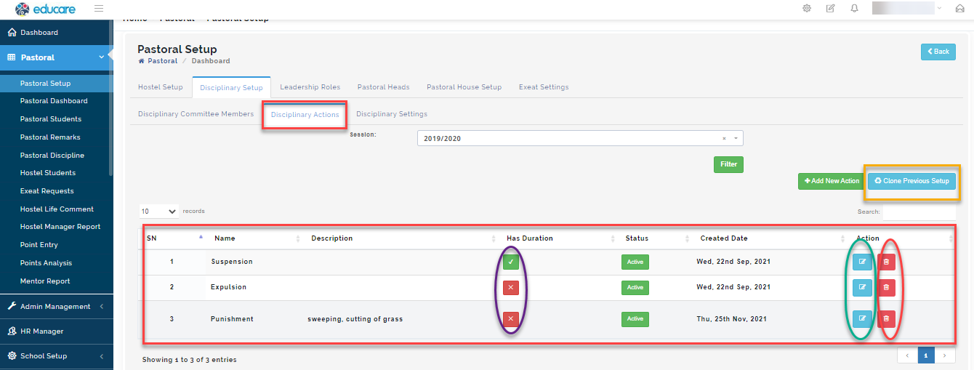Click the green Filter button
This screenshot has height=370, width=974.
(728, 164)
